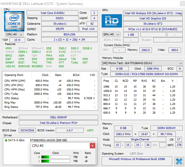Click the CPU cache size field
This screenshot has height=167, width=185.
69,40
